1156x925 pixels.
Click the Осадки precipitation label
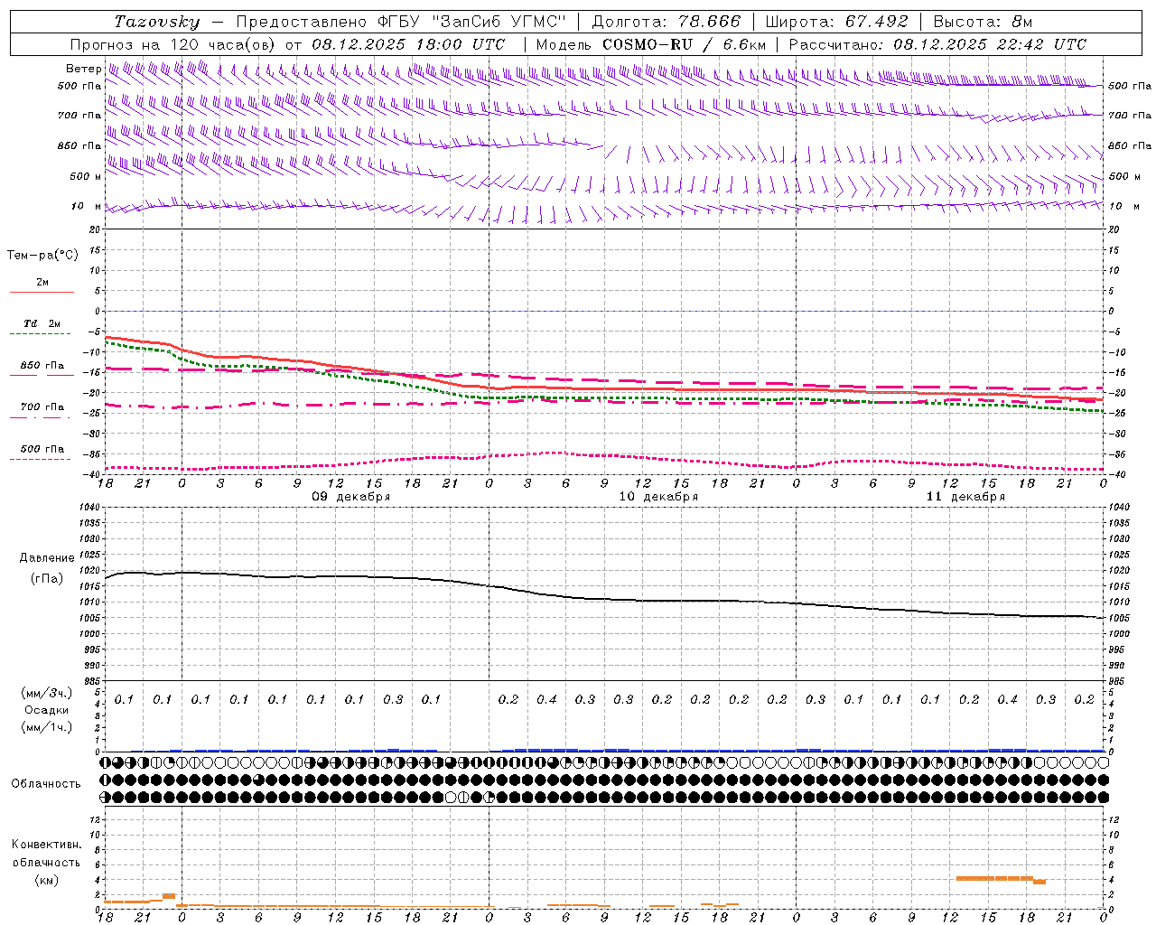pyautogui.click(x=47, y=710)
